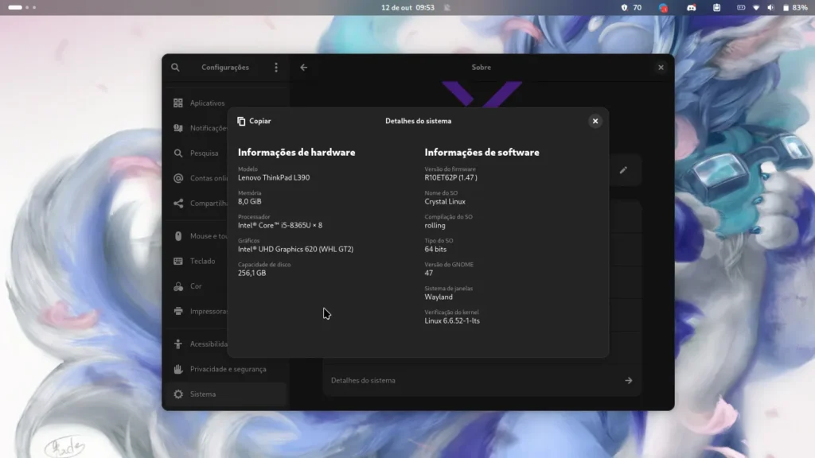Click the Cor color icon in sidebar
This screenshot has height=458, width=815.
click(x=178, y=286)
